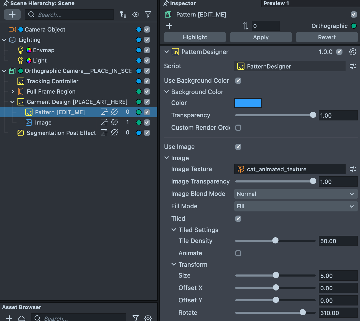Switch to the Preview 1 tab
Viewport: 360px width, 321px height.
[276, 3]
